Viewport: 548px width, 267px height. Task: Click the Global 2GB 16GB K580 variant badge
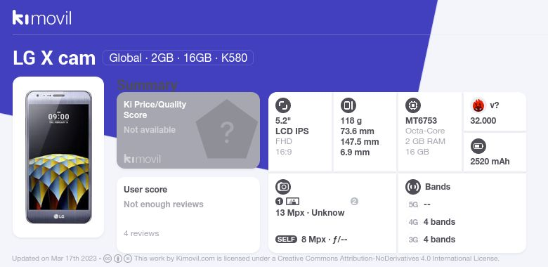178,58
